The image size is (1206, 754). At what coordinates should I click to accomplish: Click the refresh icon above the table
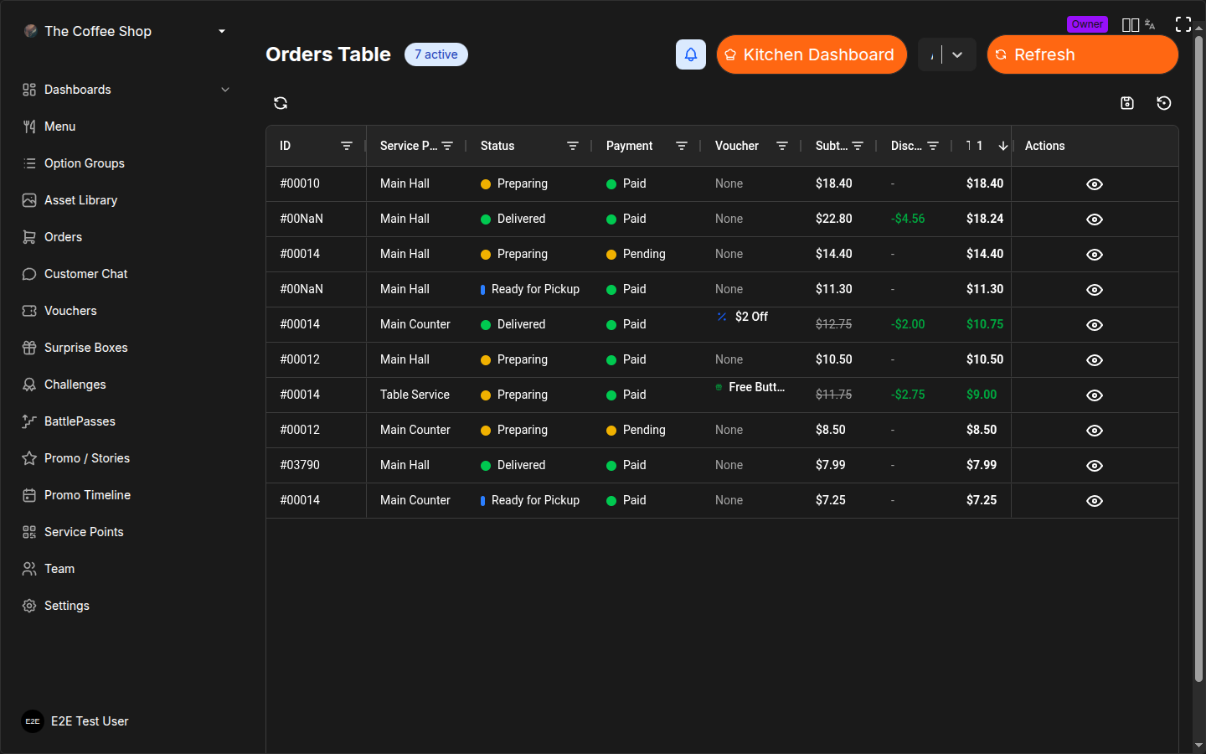(281, 102)
